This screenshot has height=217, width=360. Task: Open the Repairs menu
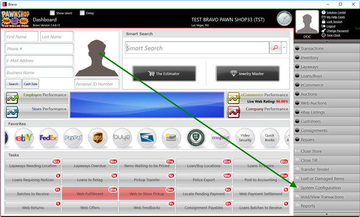pos(327,139)
